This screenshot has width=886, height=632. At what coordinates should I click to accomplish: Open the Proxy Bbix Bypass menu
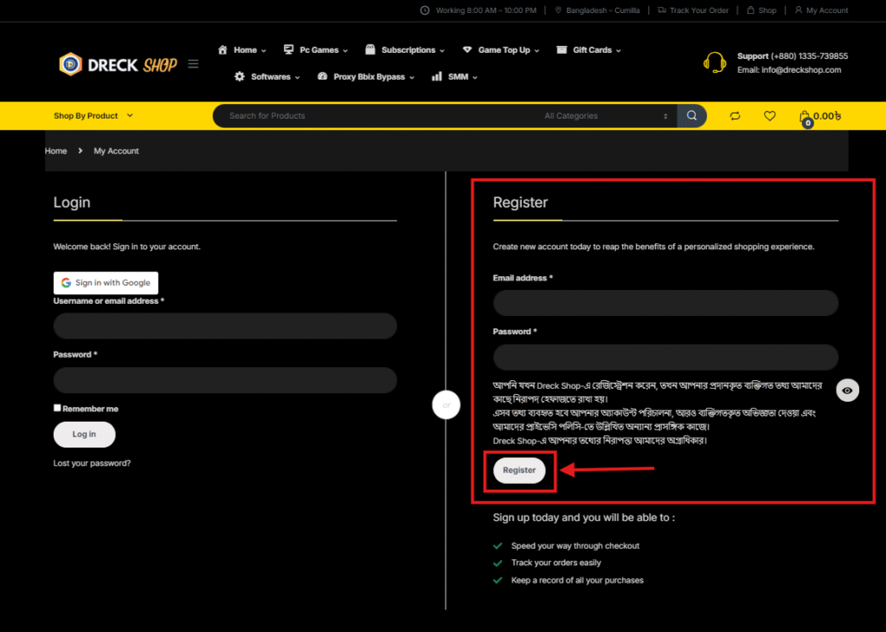[369, 76]
